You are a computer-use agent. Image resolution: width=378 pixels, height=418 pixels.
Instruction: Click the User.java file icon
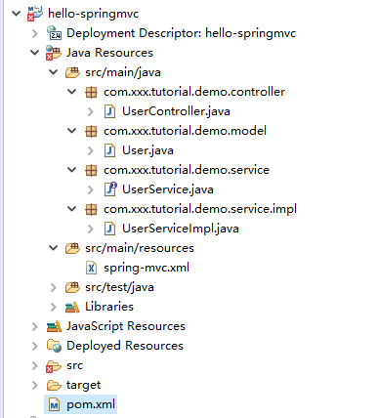[x=109, y=150]
